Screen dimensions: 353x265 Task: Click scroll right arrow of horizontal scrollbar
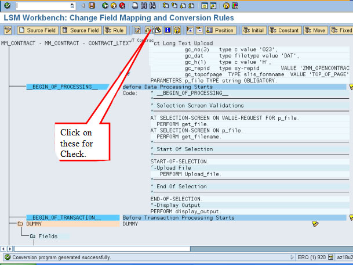(x=10, y=249)
